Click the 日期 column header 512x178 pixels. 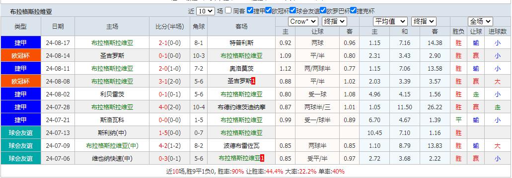pos(58,26)
